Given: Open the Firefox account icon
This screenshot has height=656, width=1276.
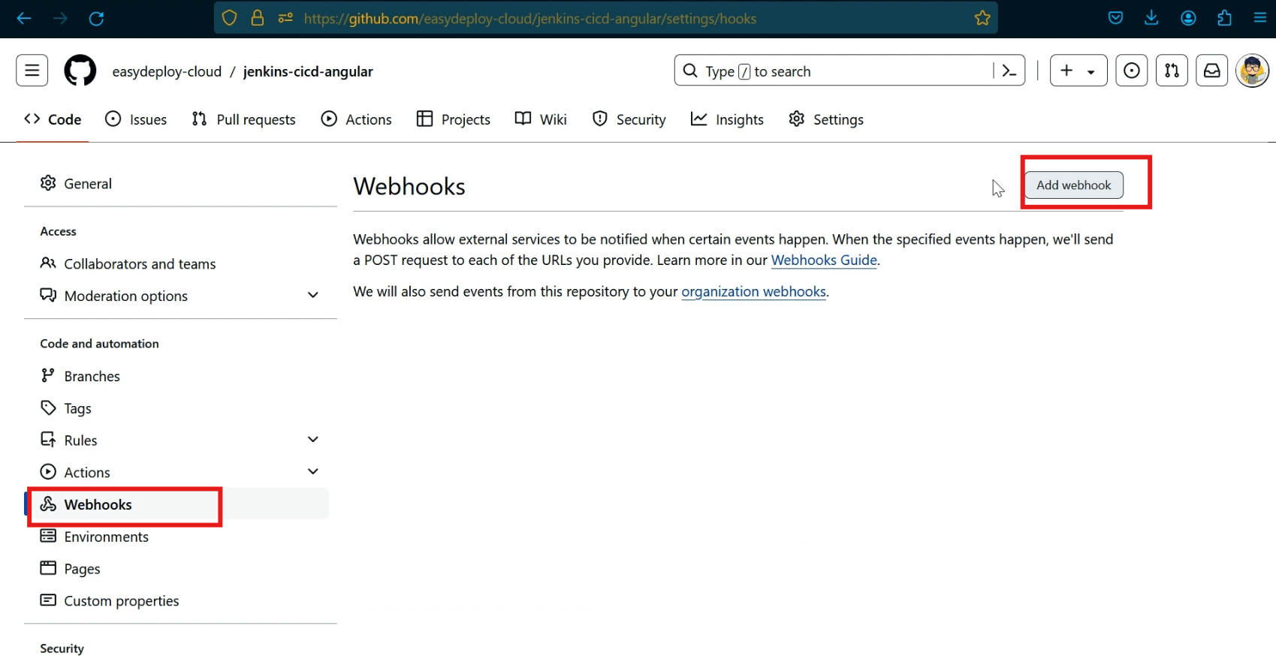Looking at the screenshot, I should point(1188,18).
